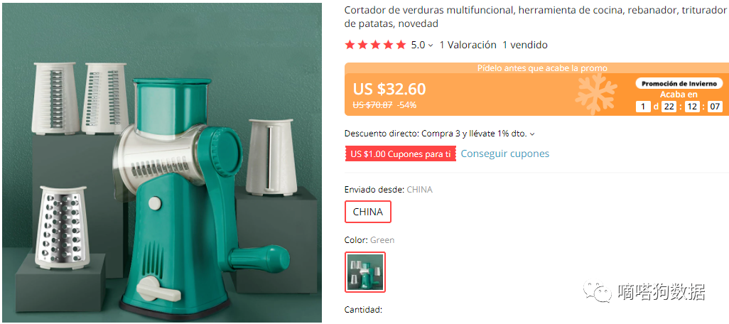
Task: Click the 1 vendido sold count
Action: 525,45
